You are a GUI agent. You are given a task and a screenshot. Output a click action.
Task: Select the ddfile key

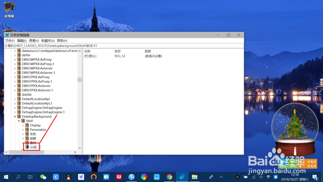[x=27, y=95]
